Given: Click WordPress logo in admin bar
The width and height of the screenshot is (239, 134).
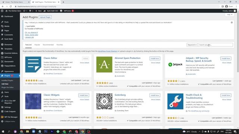Looking at the screenshot, I should pos(2,11).
